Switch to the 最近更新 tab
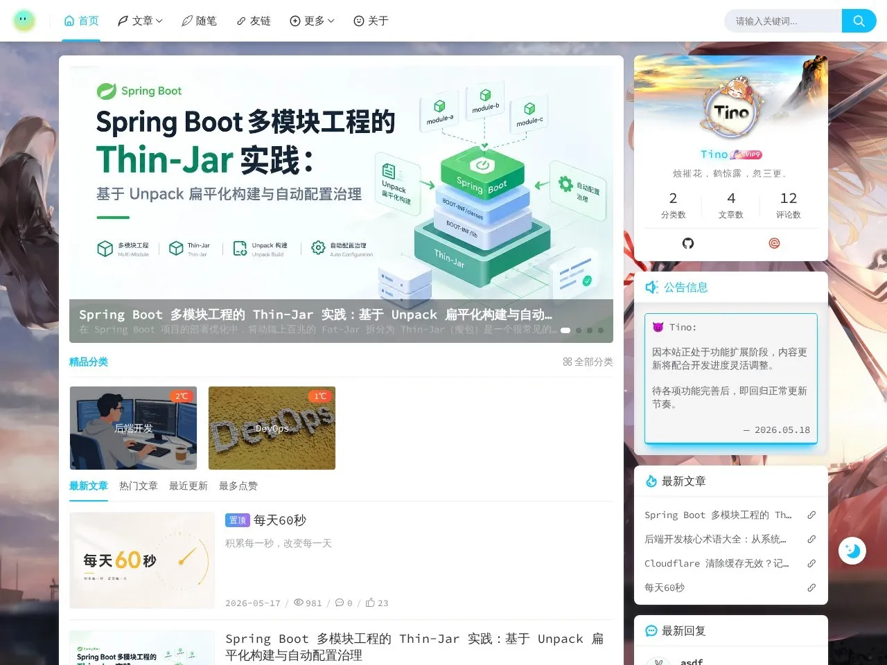Screen dimensions: 887x665 point(188,486)
